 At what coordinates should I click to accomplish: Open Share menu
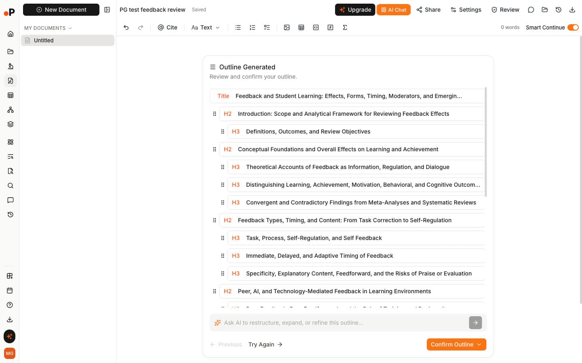coord(428,10)
